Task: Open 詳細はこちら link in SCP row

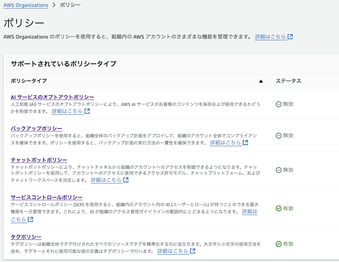Action: (x=250, y=211)
